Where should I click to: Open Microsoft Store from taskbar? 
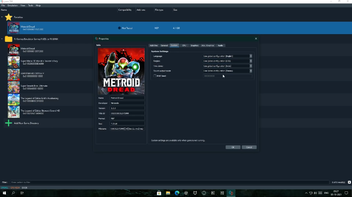[x=159, y=193]
